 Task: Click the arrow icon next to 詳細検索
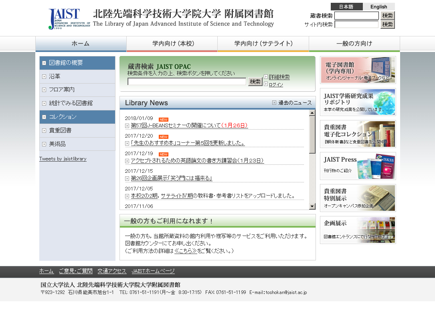click(266, 77)
